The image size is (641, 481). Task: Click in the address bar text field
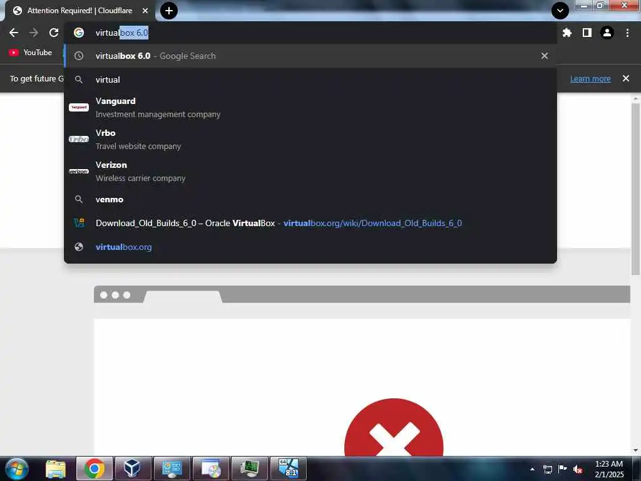click(x=310, y=33)
